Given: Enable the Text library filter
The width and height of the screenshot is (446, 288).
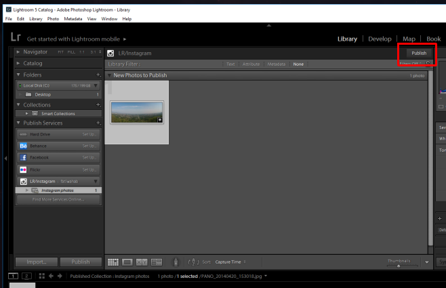Looking at the screenshot, I should pos(230,64).
